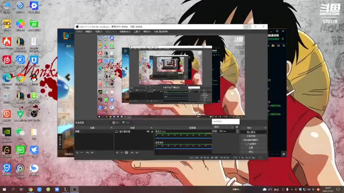The height and width of the screenshot is (193, 344).
Task: Open the Filters button above the sources panel
Action: click(x=126, y=123)
